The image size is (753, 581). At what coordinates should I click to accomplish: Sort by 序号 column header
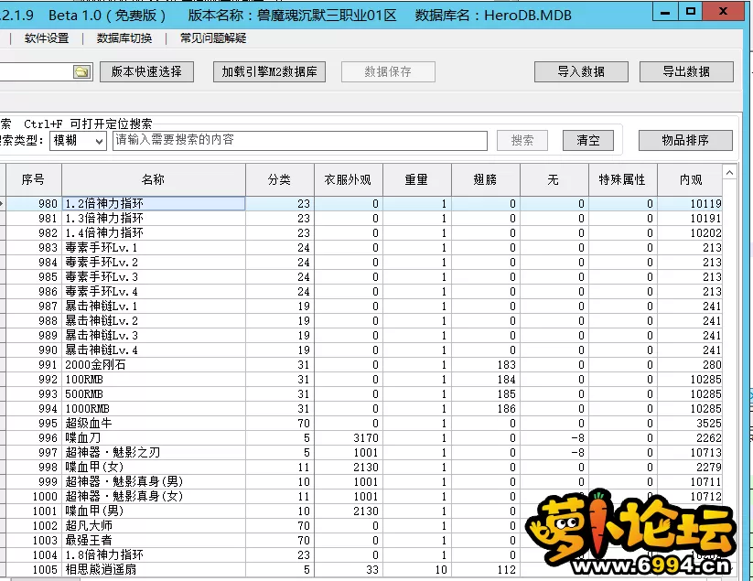coord(34,179)
